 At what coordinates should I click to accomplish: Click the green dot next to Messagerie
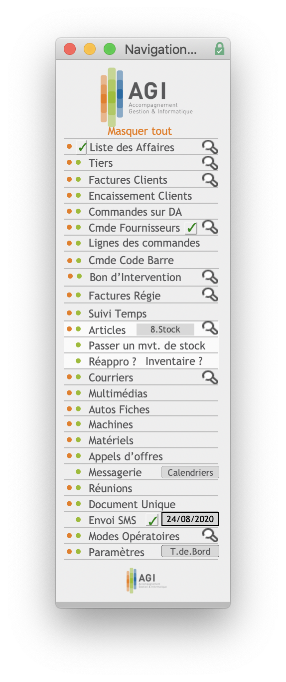[78, 472]
